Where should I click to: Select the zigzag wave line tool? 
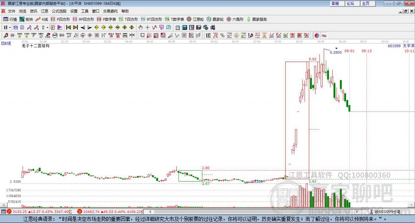pos(177,35)
